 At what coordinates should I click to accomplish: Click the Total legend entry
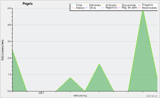coord(77,5)
